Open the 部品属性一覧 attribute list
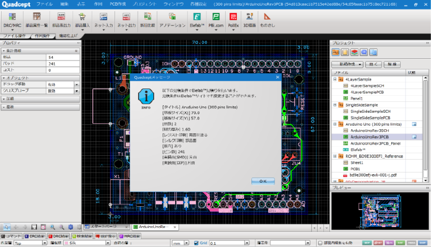Screen dimensions: 431x247 click(36, 20)
